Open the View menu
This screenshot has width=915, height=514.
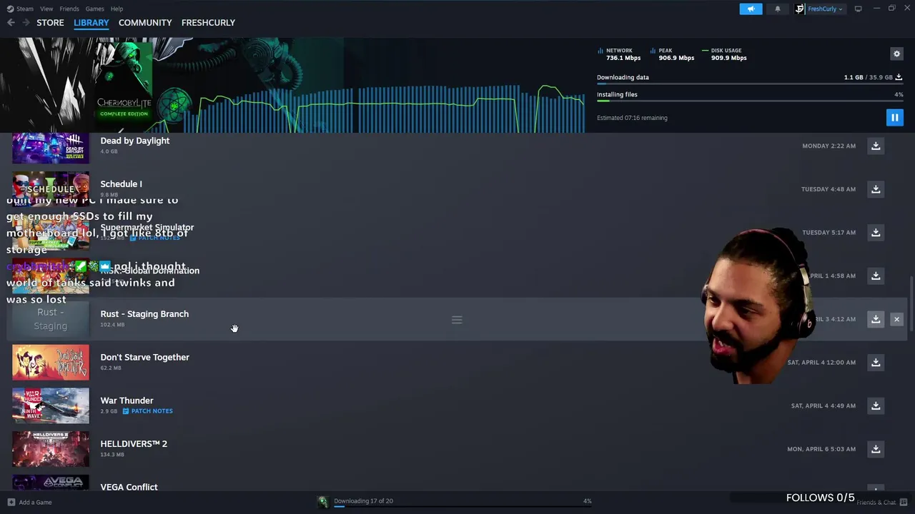click(46, 9)
